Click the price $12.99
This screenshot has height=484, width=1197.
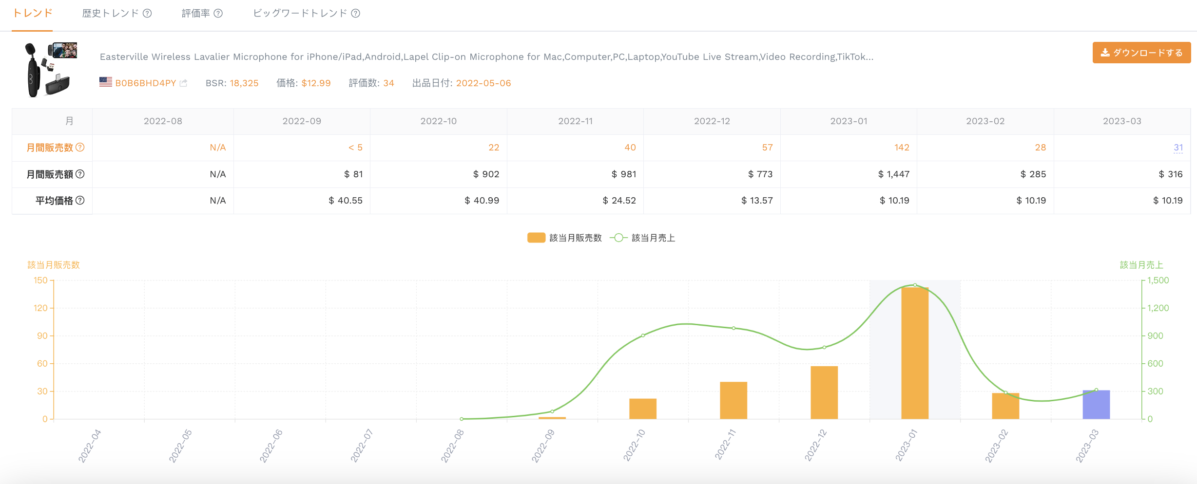click(316, 83)
